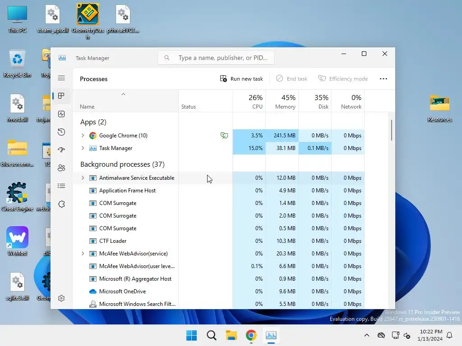Screen dimensions: 462x346
Task: Expand McAfee WebAdvisor(service) row
Action: 83,253
